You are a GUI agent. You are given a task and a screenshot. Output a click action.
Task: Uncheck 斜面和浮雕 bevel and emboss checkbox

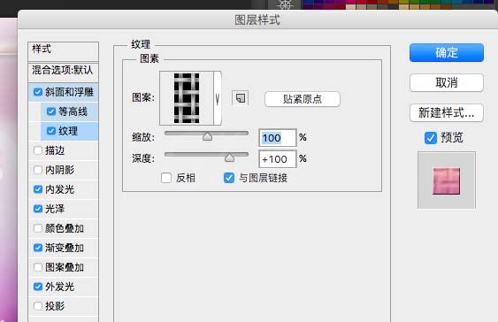[38, 92]
